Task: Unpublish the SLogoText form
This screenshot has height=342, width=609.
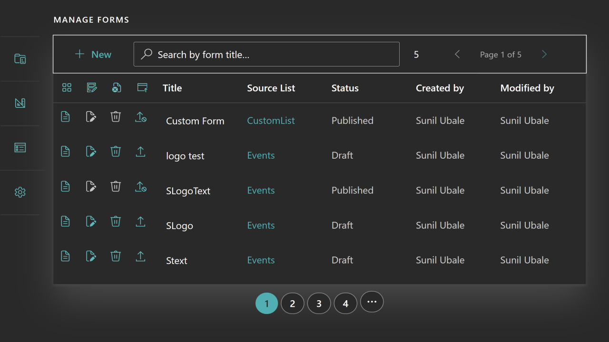Action: point(140,186)
